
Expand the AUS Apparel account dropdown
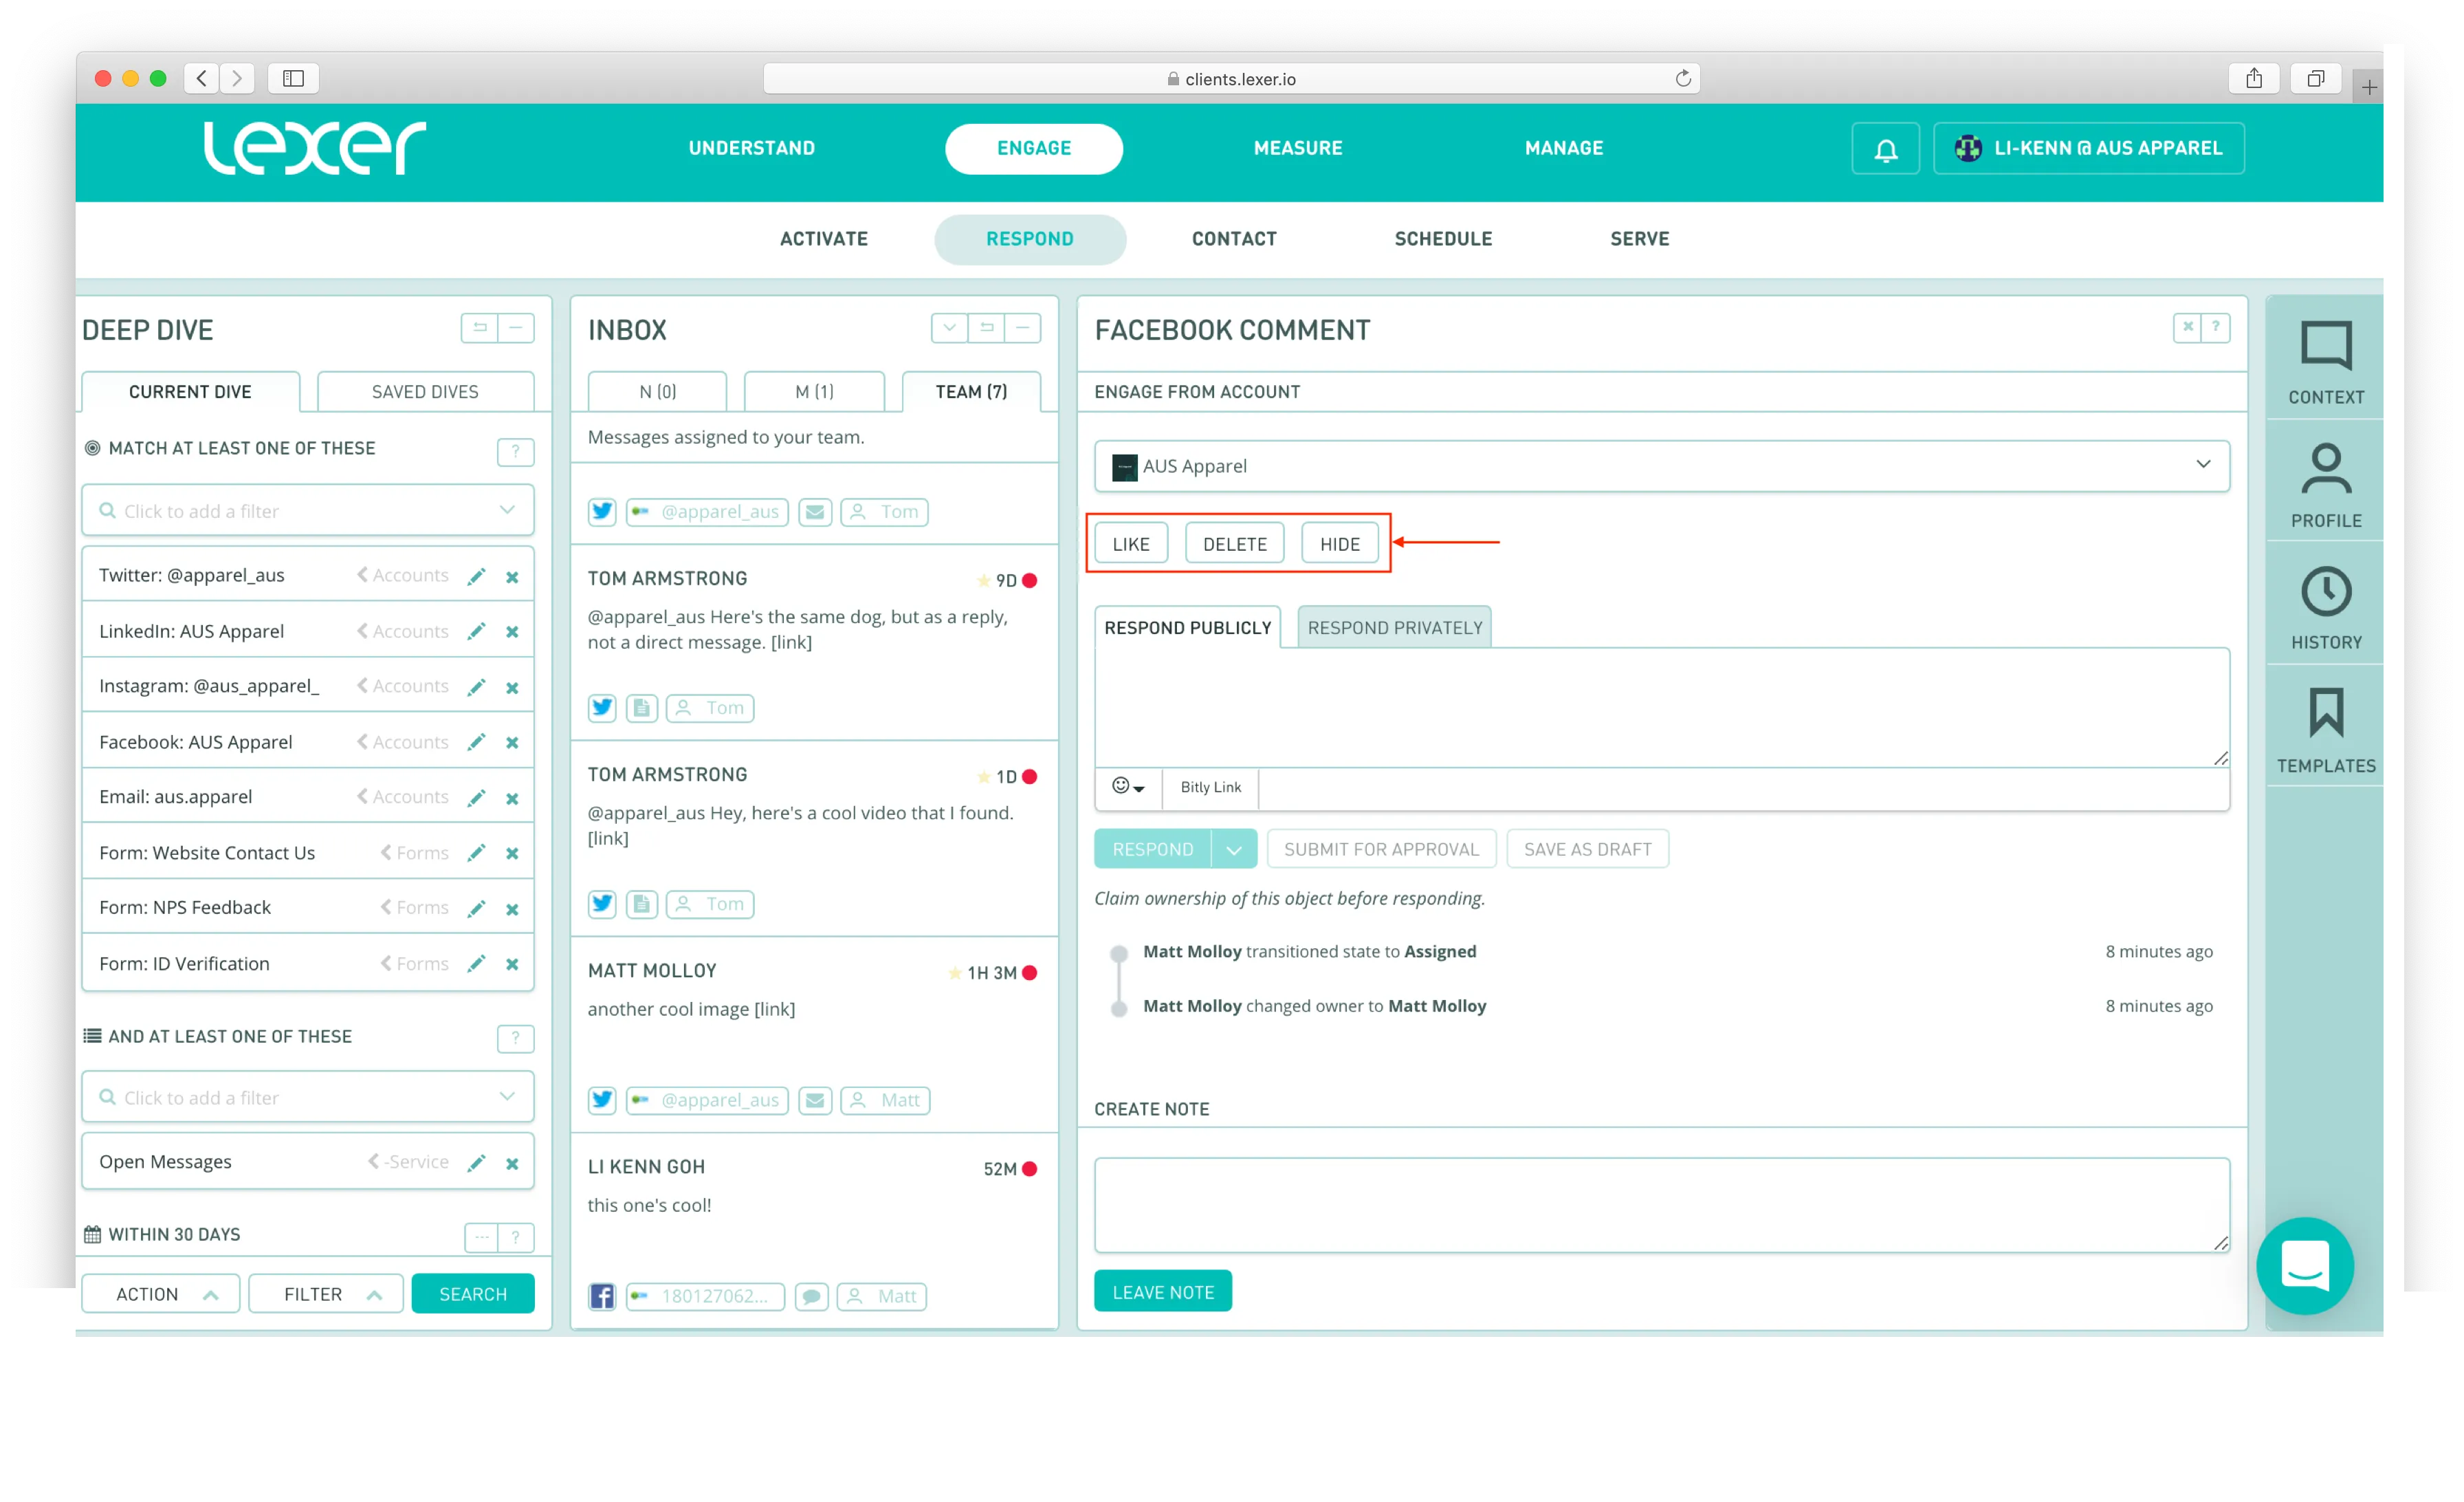click(x=2202, y=465)
